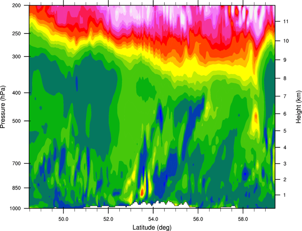Screen dimensions: 302x231
Task: Click the Pressure (hPa) axis title
Action: tap(3, 107)
